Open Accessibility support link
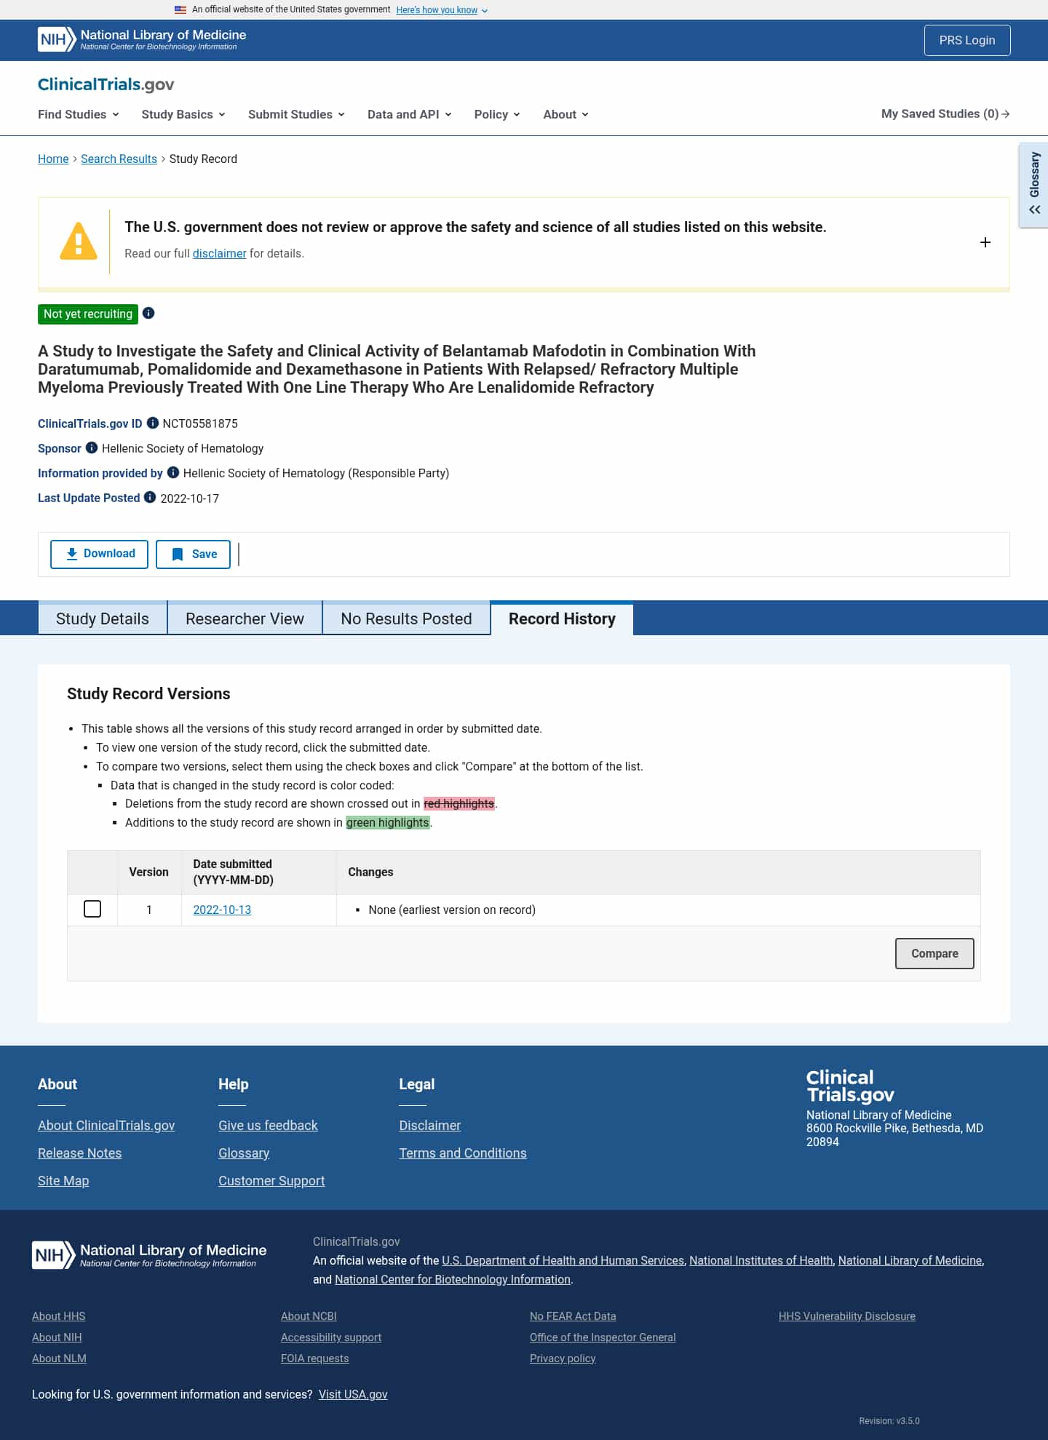 point(331,1337)
